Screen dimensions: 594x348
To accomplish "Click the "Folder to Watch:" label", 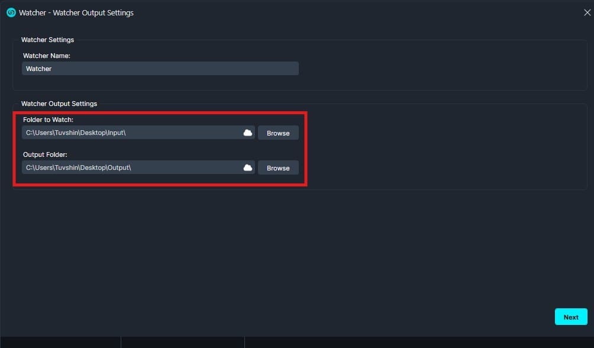I will 48,120.
